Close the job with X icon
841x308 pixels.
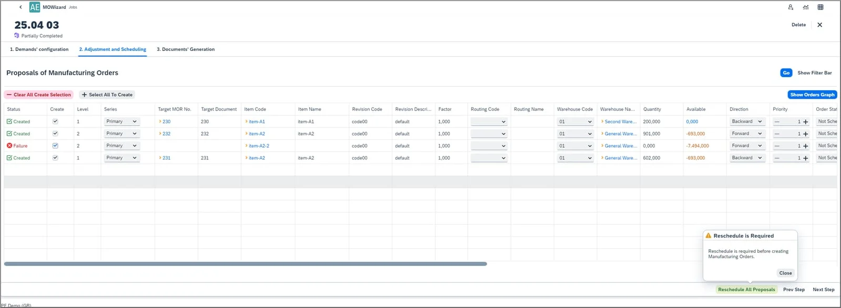[x=819, y=25]
